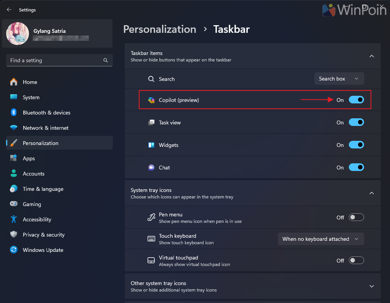Click the 'Show pen menu icon when pen is in use' text

pyautogui.click(x=200, y=221)
